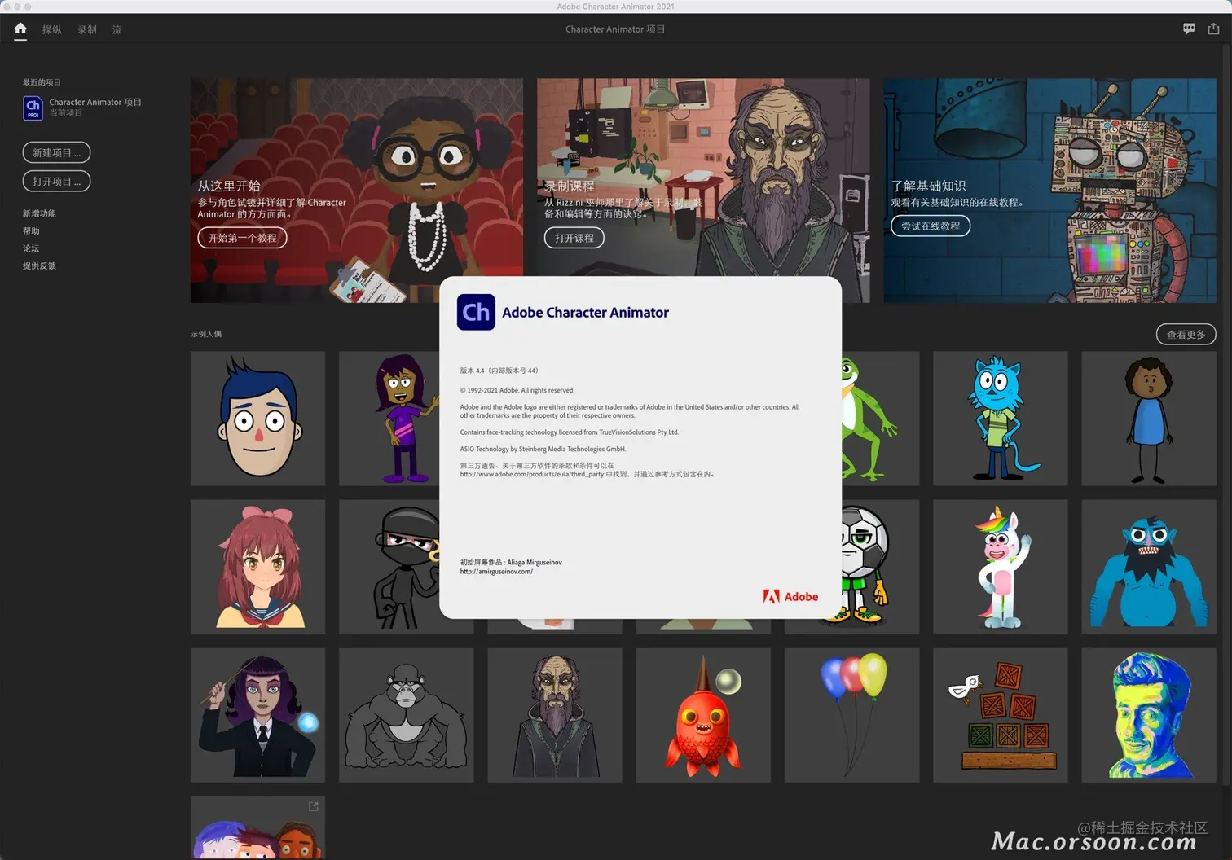Go to the Home screen icon
Image resolution: width=1232 pixels, height=860 pixels.
(20, 29)
